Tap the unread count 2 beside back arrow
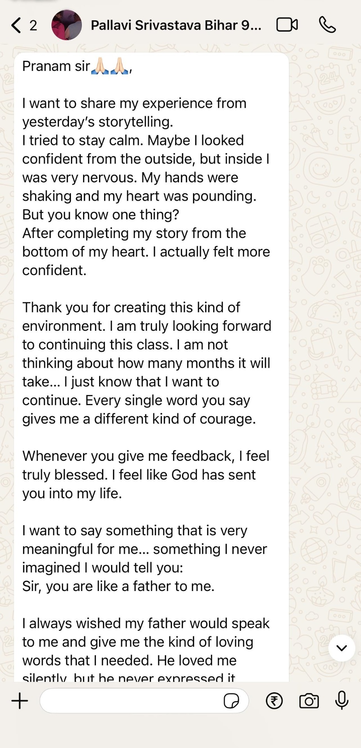Viewport: 361px width, 748px height. [x=34, y=26]
